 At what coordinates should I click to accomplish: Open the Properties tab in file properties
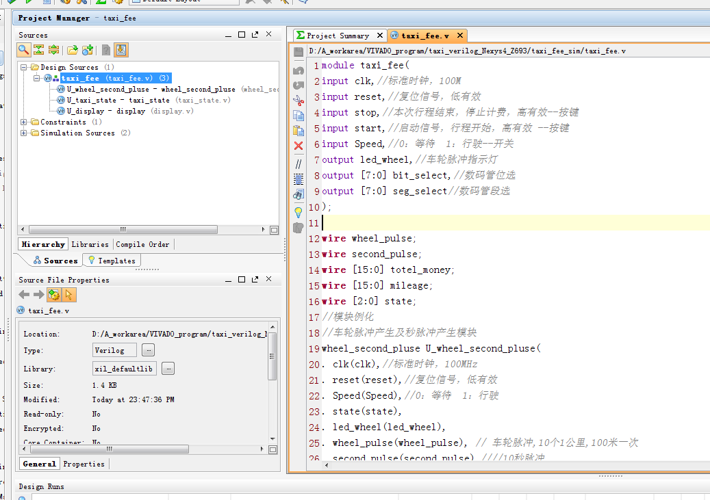coord(84,464)
